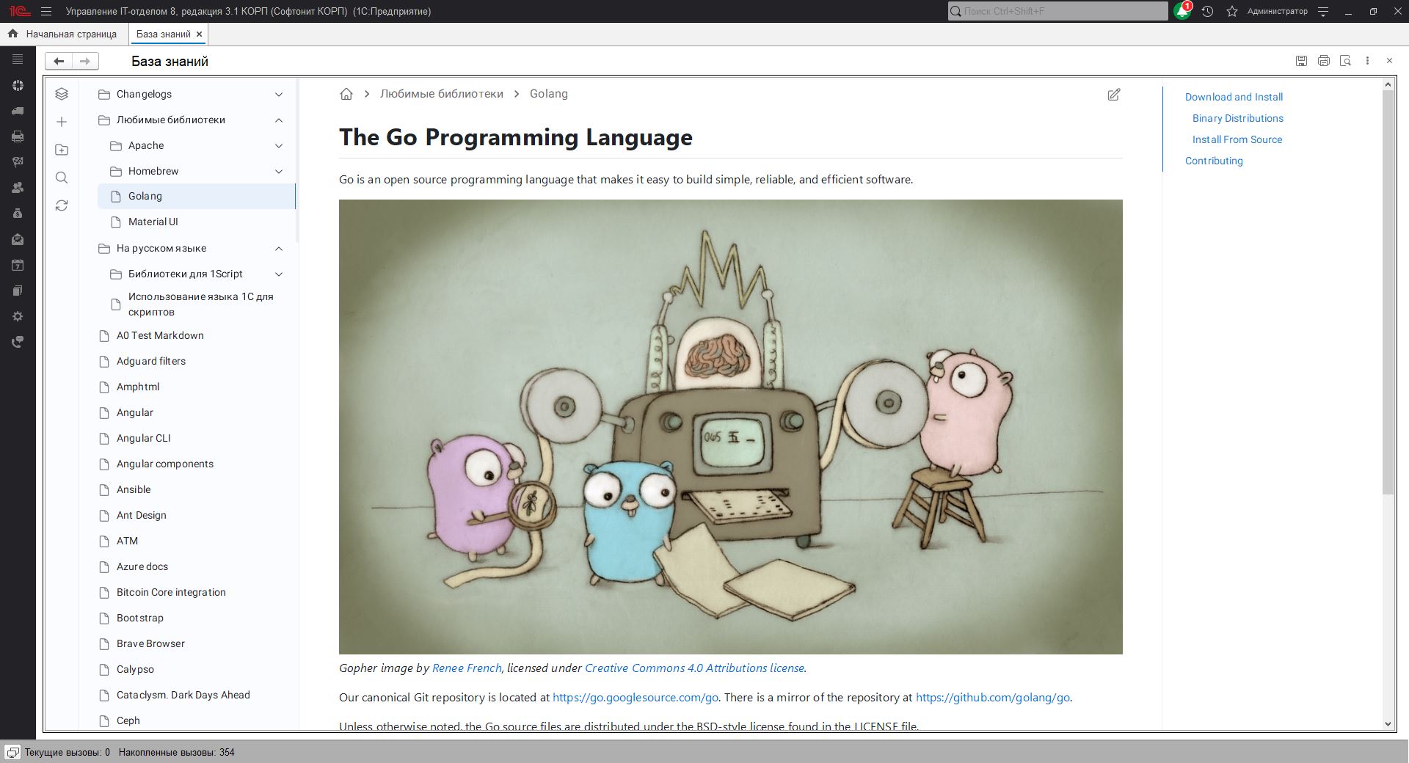Collapse the Любимые библиотеки folder chevron
The width and height of the screenshot is (1409, 763).
pos(279,120)
